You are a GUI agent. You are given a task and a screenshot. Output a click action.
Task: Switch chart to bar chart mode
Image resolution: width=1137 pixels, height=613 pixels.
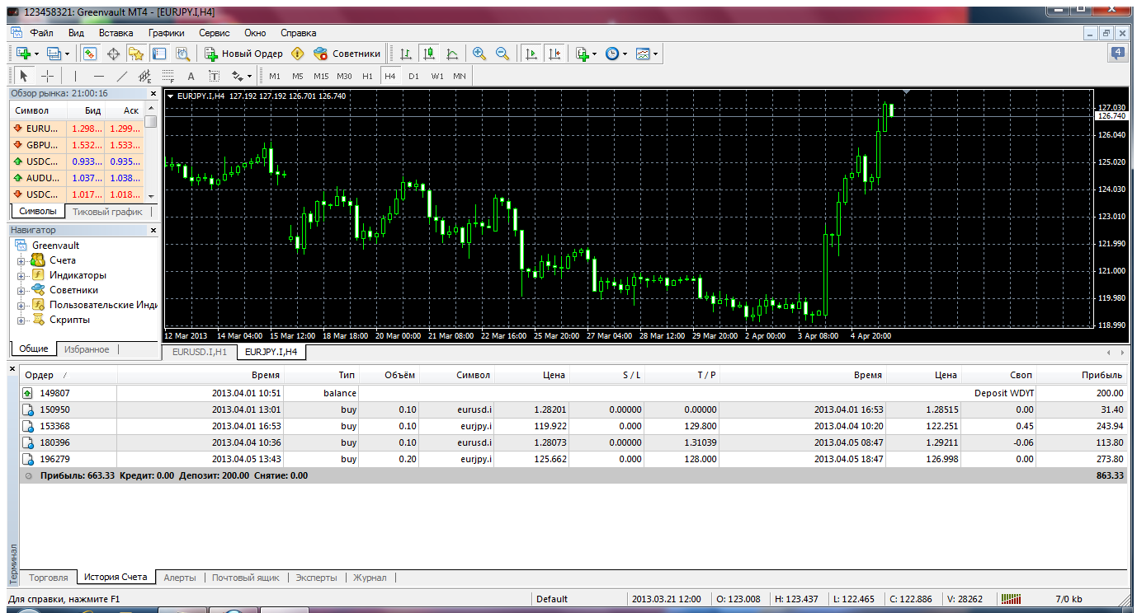[406, 54]
